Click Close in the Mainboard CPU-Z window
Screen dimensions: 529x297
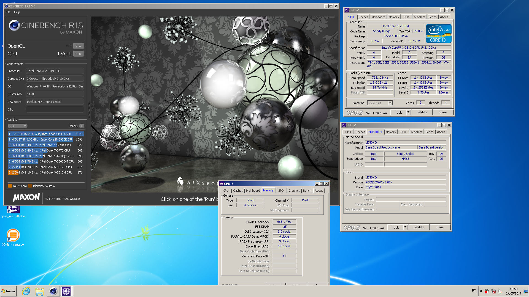440,227
